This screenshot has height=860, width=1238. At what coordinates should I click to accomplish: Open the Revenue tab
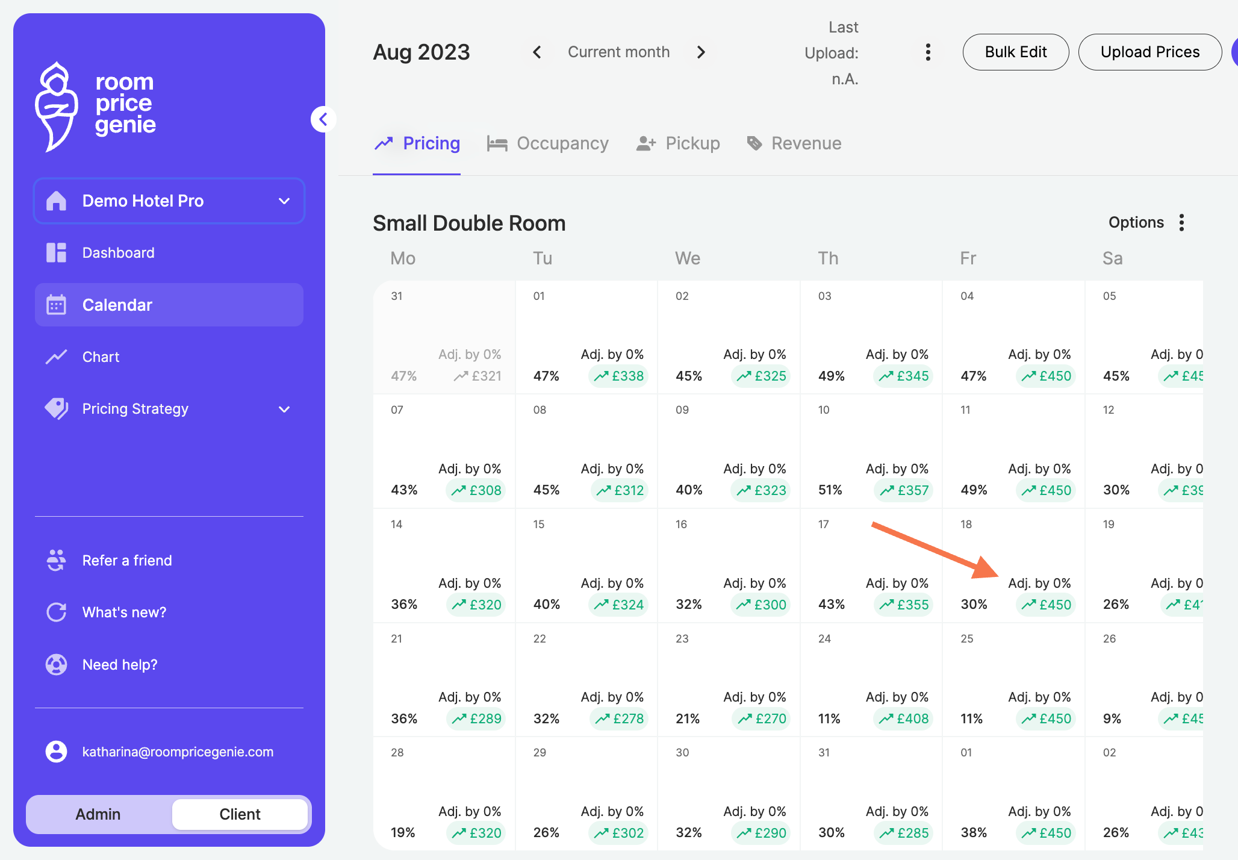tap(794, 143)
